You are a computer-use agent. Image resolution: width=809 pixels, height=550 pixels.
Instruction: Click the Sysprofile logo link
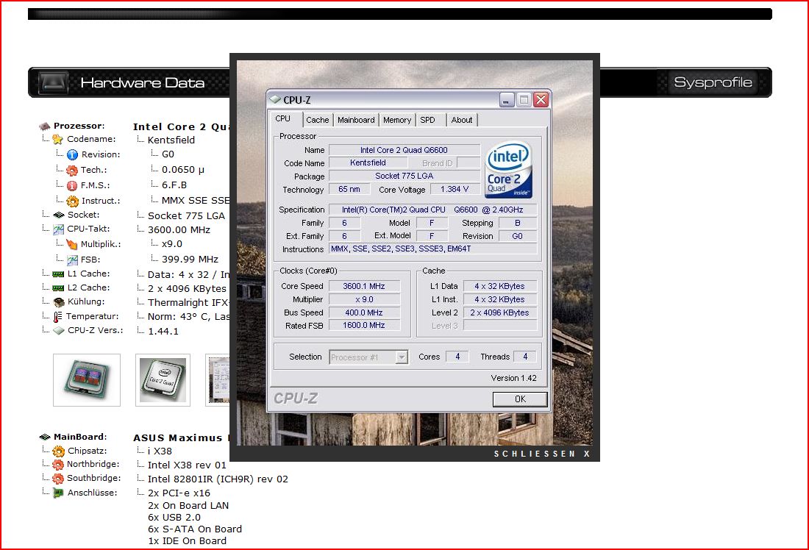point(713,82)
